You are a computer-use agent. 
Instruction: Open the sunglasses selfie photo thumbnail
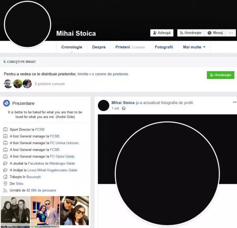coord(74,211)
